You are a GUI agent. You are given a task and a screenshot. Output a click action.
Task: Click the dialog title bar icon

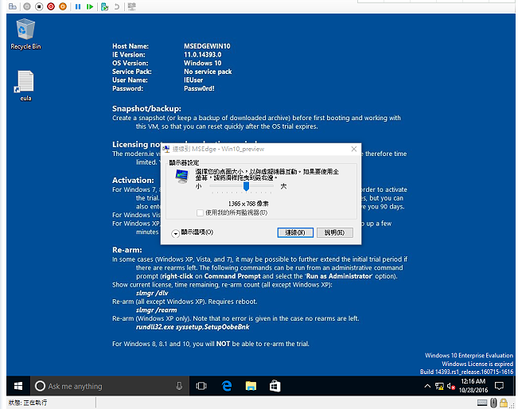pyautogui.click(x=166, y=149)
